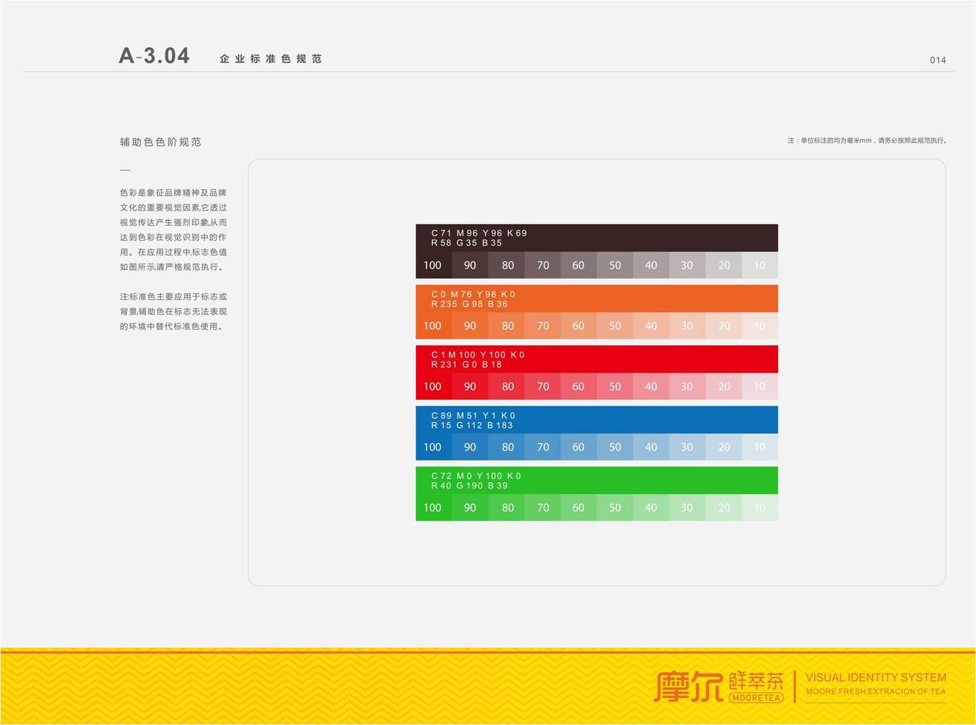Pick the green 50 tint swatch
This screenshot has height=725, width=976.
[x=615, y=508]
